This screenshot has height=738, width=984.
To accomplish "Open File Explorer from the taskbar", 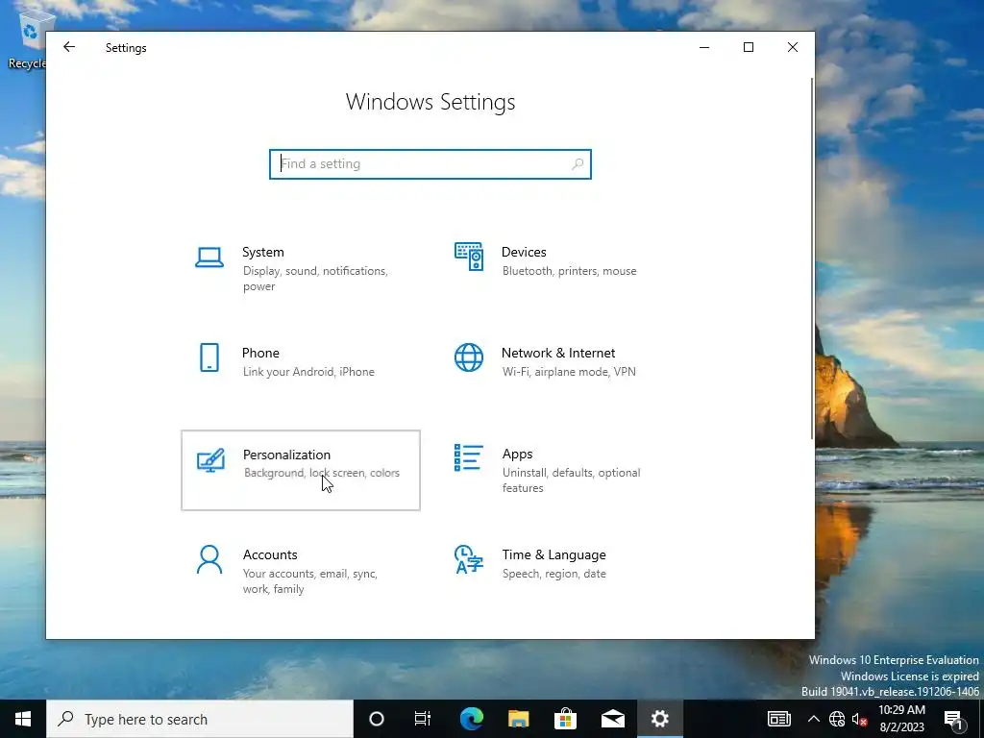I will coord(518,719).
